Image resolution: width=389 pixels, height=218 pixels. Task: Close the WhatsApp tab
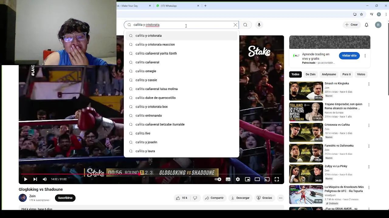coord(198,6)
